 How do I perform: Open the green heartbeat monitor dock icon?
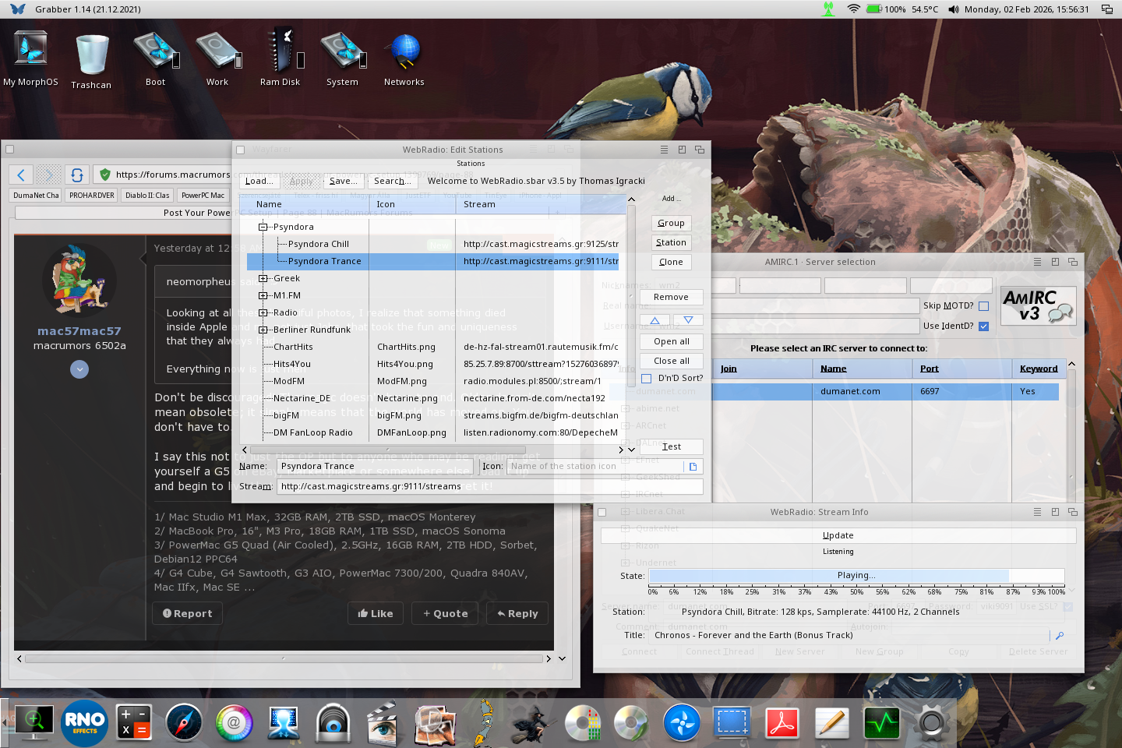(881, 722)
